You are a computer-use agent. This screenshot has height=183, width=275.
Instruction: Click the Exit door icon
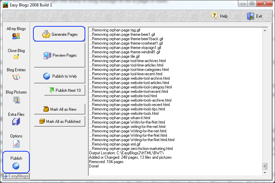[x=250, y=16]
